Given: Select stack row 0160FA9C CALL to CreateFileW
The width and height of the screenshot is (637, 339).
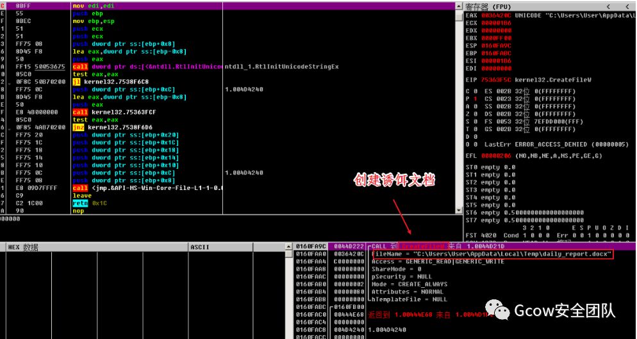Looking at the screenshot, I should (x=465, y=246).
